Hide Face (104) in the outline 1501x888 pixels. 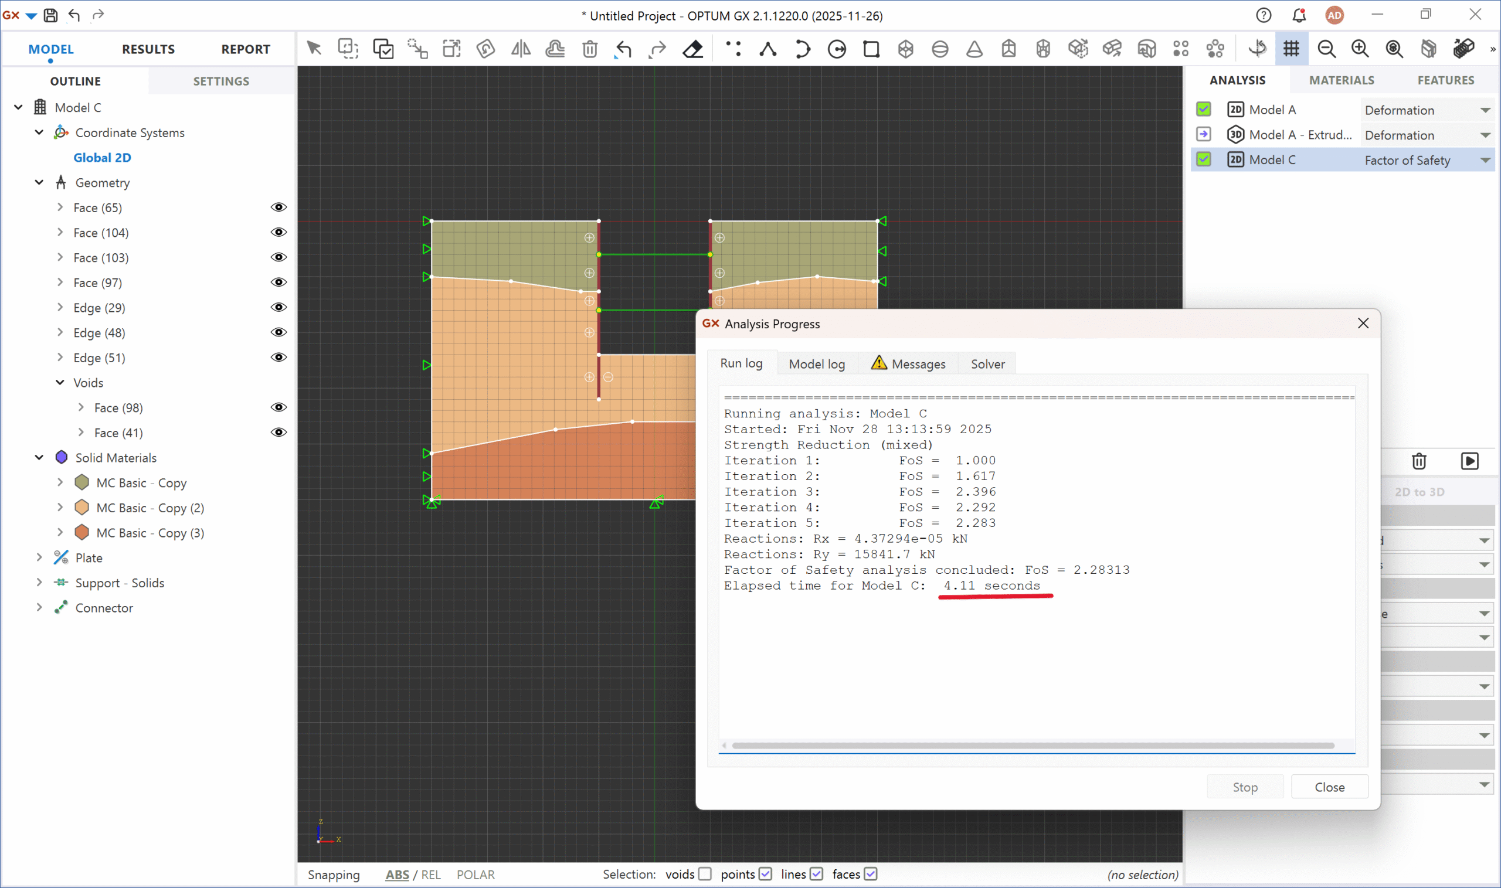pos(279,232)
